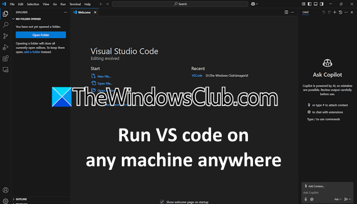Show chat history icon
This screenshot has width=357, height=204.
pyautogui.click(x=340, y=12)
